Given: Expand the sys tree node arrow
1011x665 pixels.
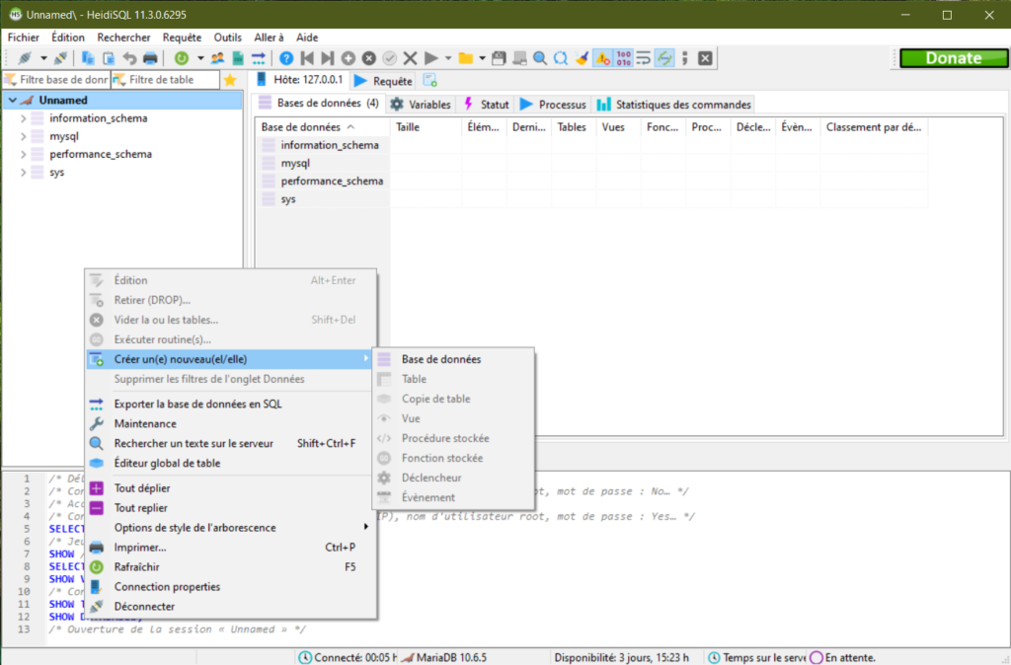Looking at the screenshot, I should click(24, 173).
